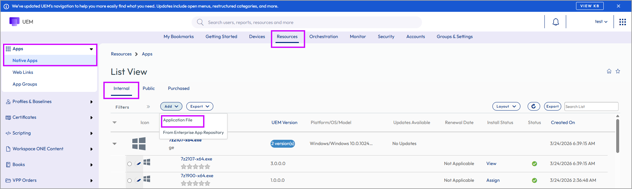Click Export button beside search list
Screen dimensions: 632x189
click(x=552, y=106)
